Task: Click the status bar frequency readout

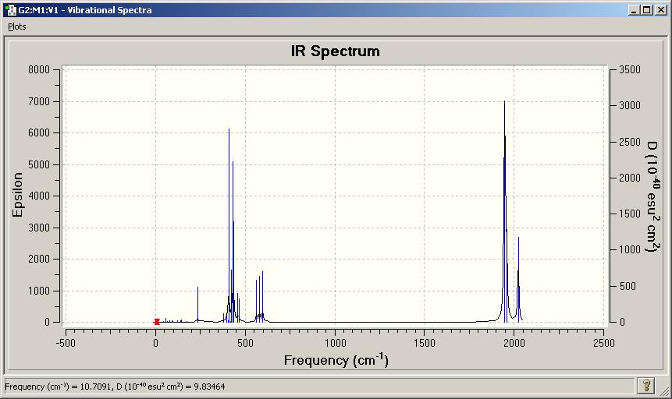Action: click(115, 387)
